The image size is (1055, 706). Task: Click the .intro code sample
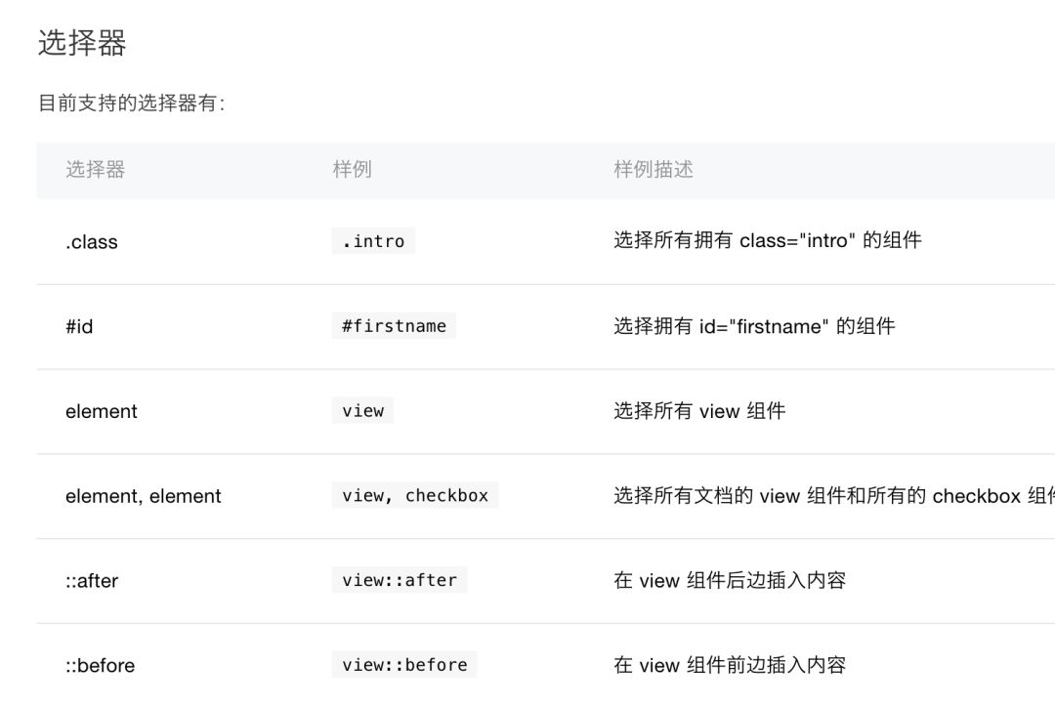pyautogui.click(x=373, y=241)
